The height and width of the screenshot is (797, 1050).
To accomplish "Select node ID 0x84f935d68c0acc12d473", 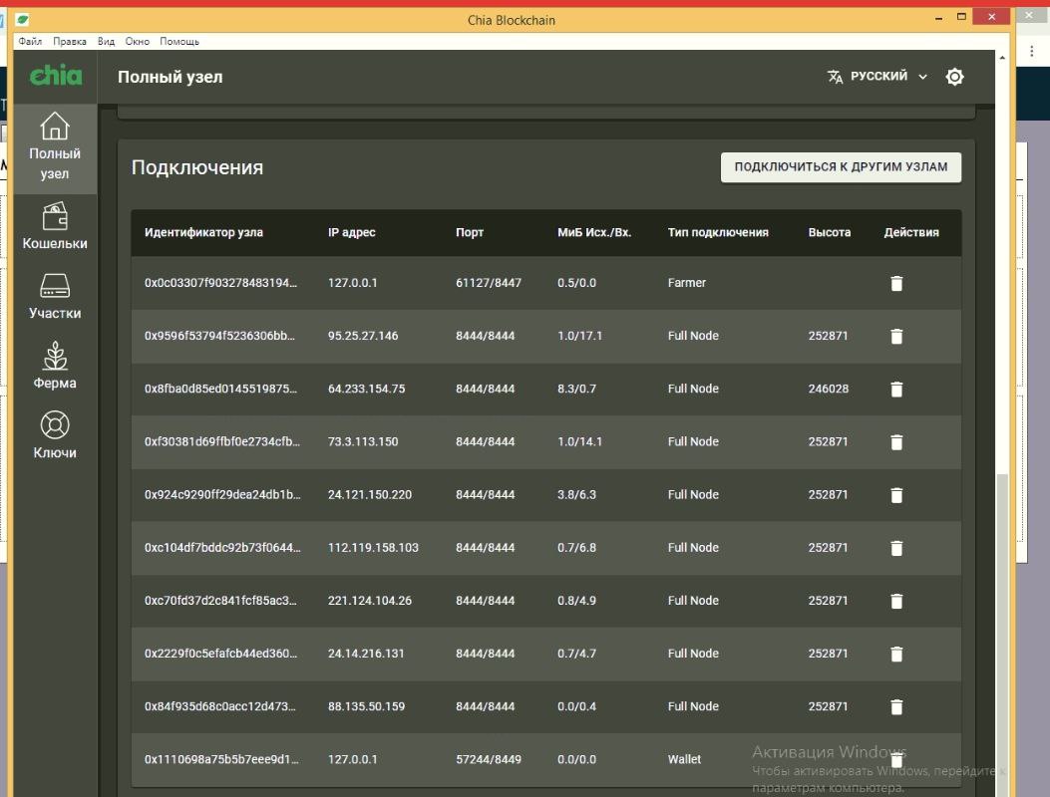I will (x=220, y=706).
